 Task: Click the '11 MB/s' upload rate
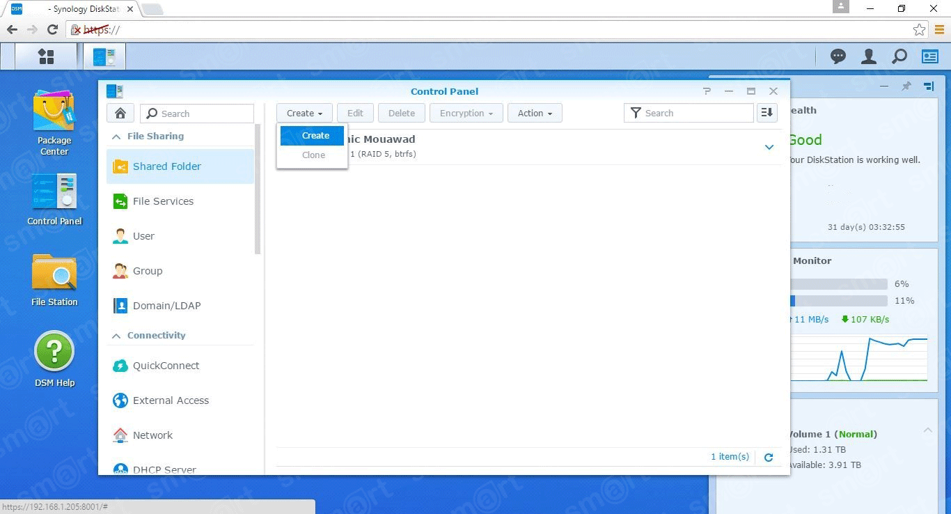click(809, 320)
